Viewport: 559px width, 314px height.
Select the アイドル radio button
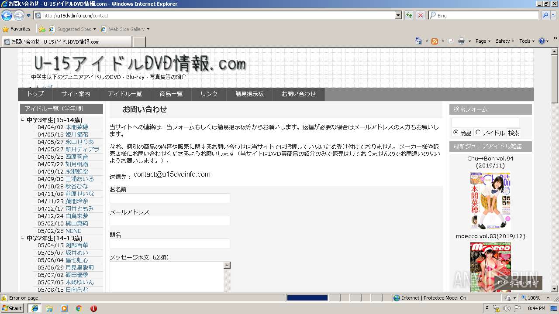478,132
